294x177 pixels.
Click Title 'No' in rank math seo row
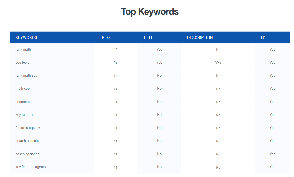(x=159, y=76)
